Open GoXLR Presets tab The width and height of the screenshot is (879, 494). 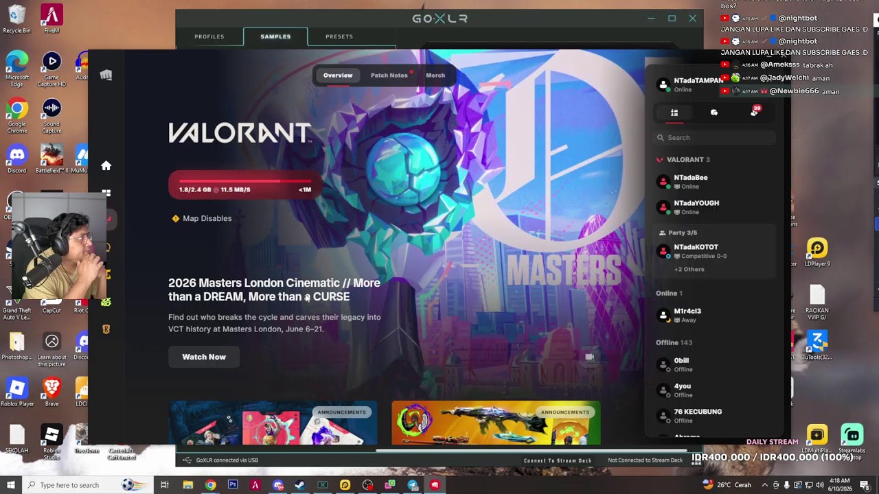[339, 36]
